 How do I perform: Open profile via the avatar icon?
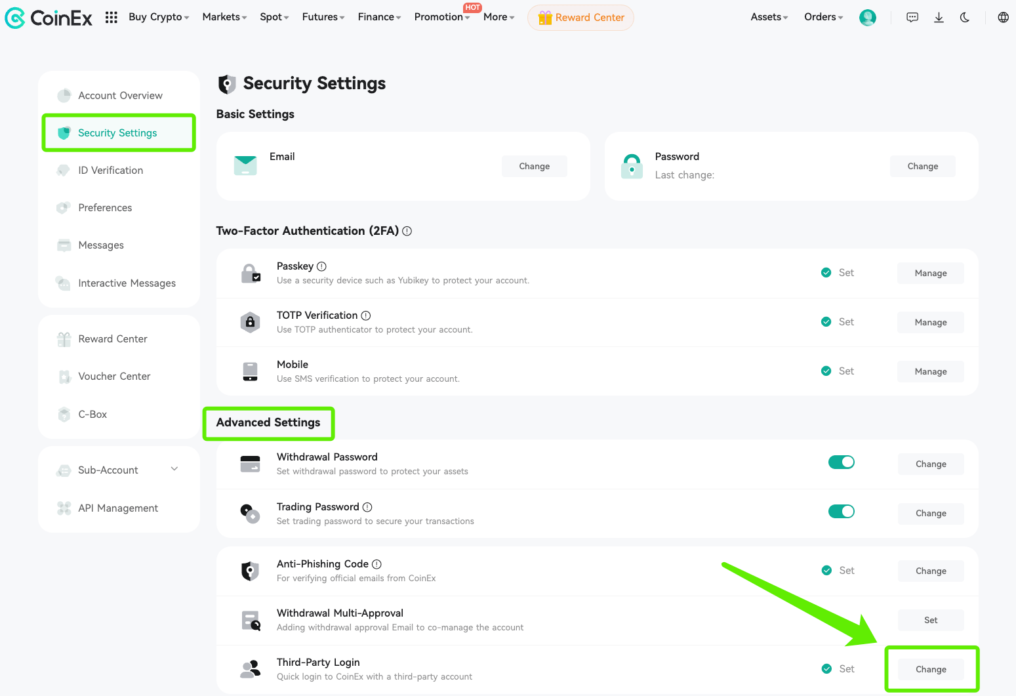point(867,18)
